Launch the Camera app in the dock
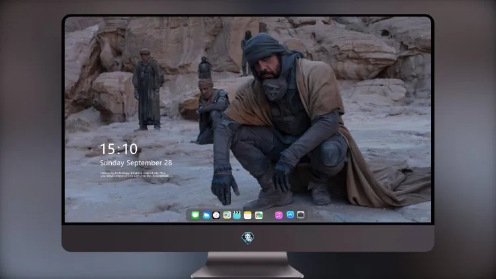The width and height of the screenshot is (496, 279). tap(300, 215)
